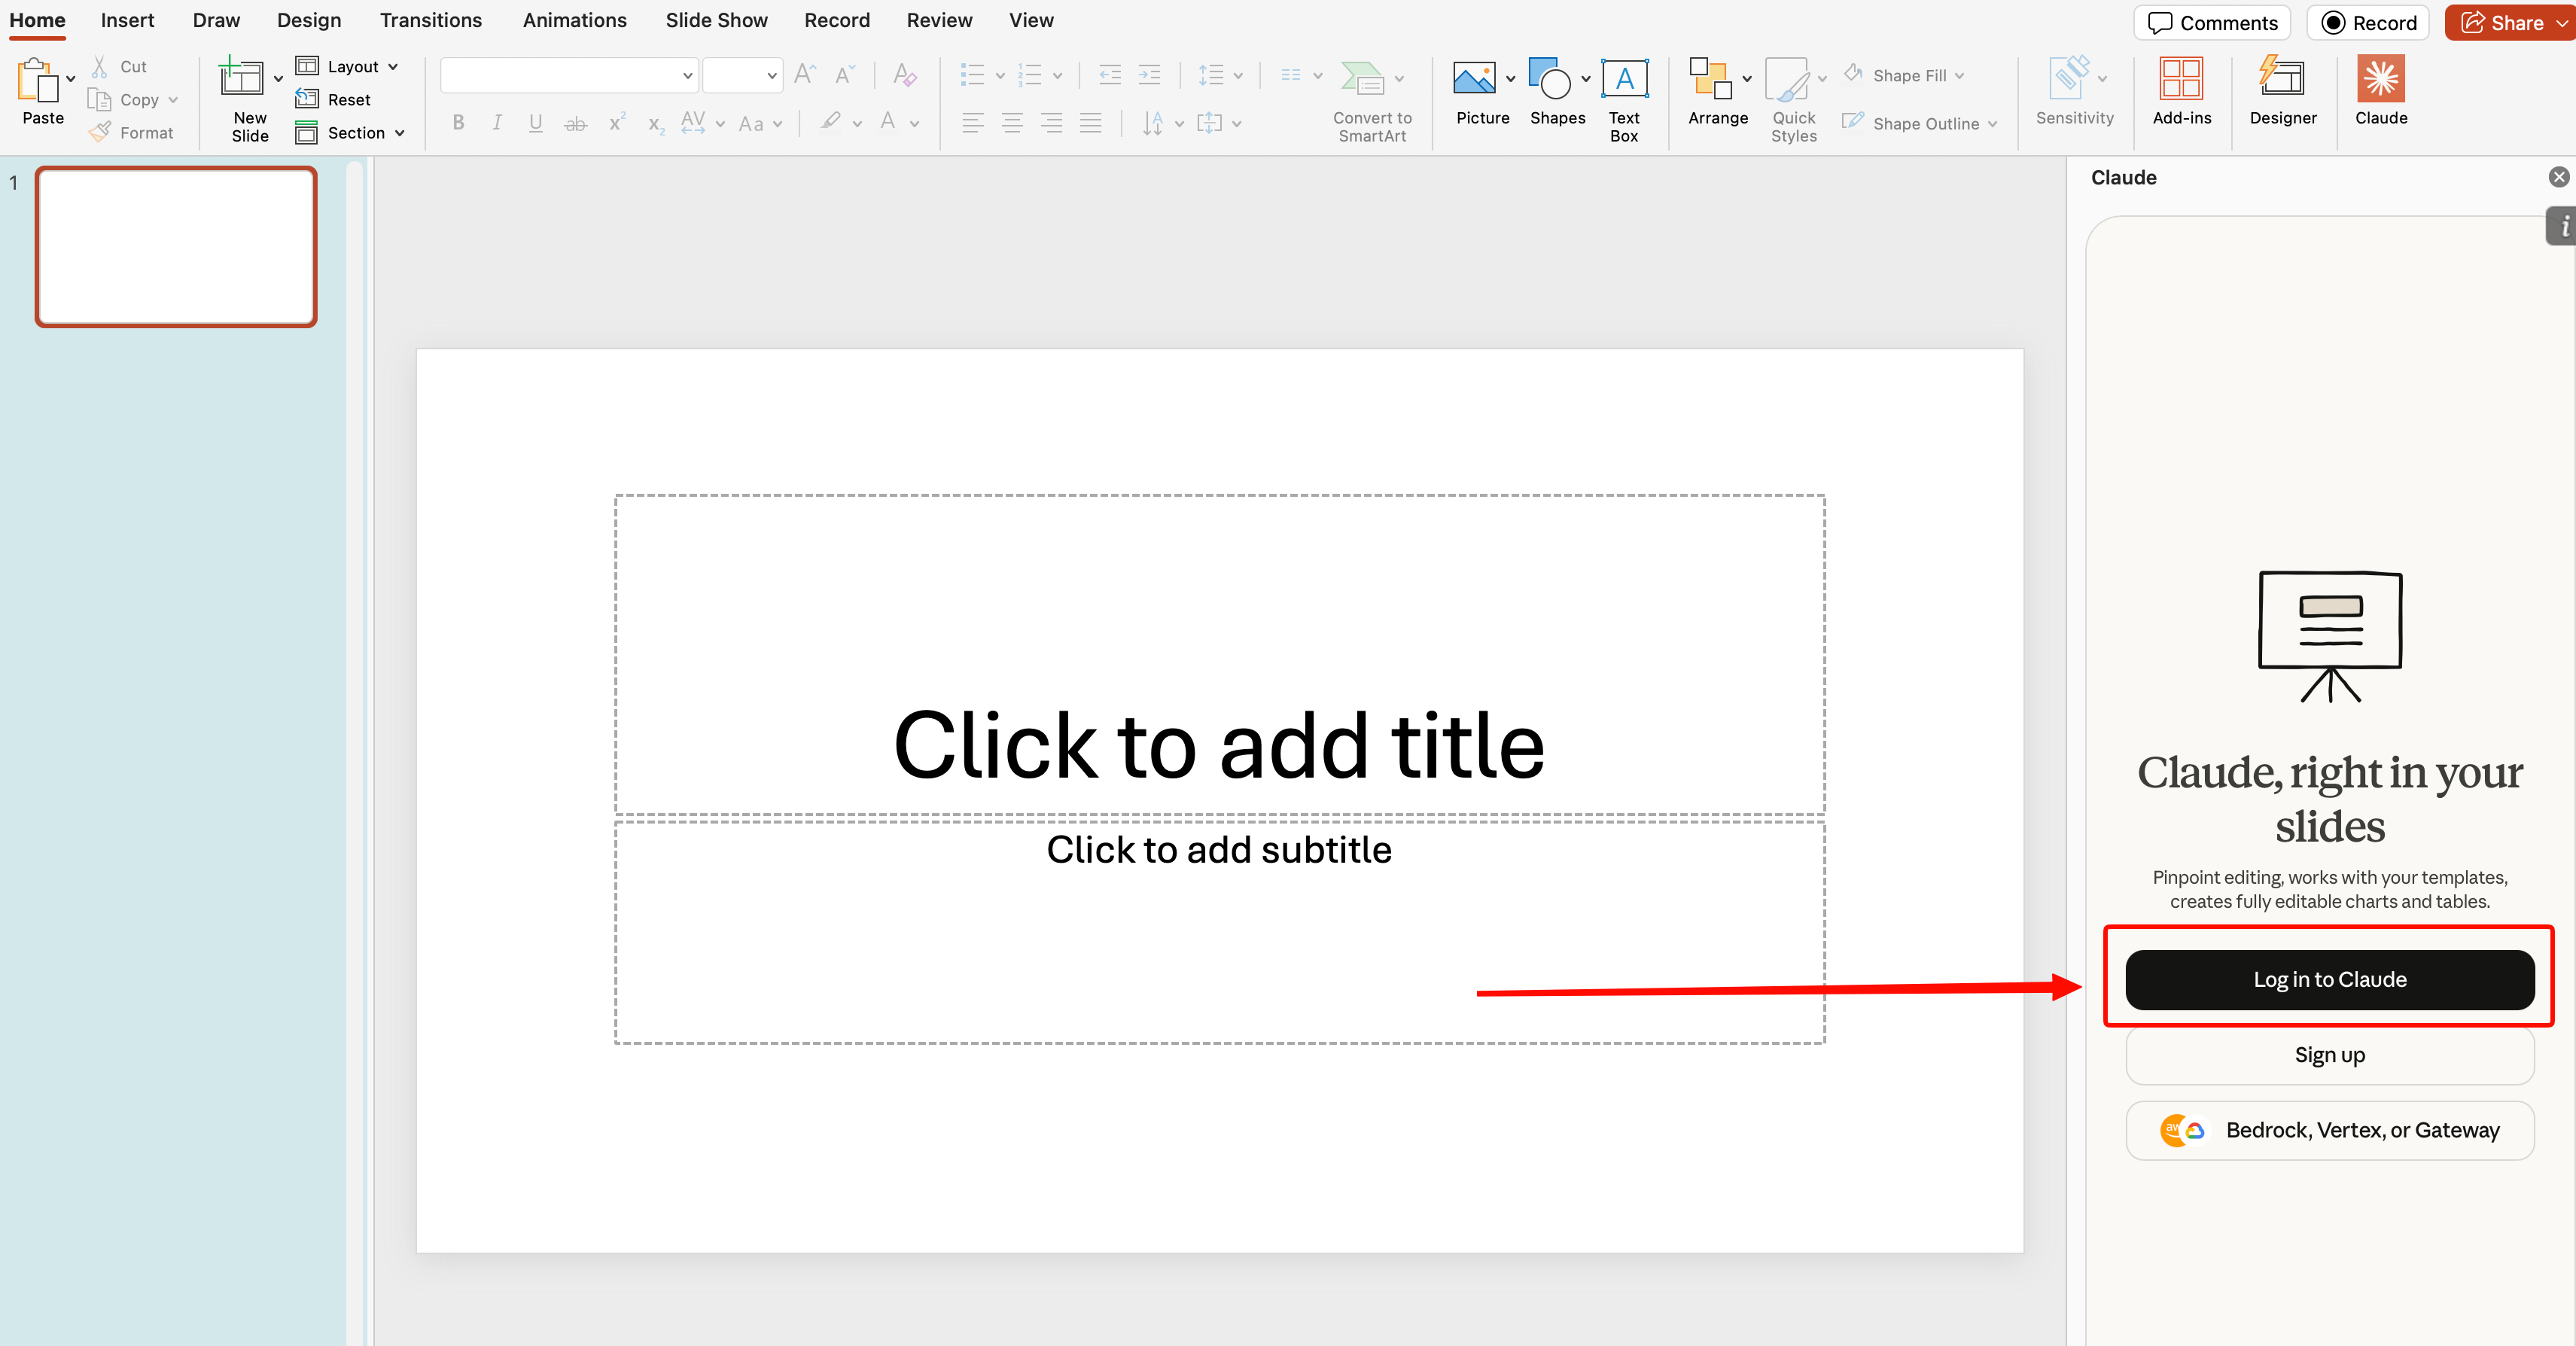2576x1346 pixels.
Task: Open the Add-ins gallery
Action: (x=2181, y=95)
